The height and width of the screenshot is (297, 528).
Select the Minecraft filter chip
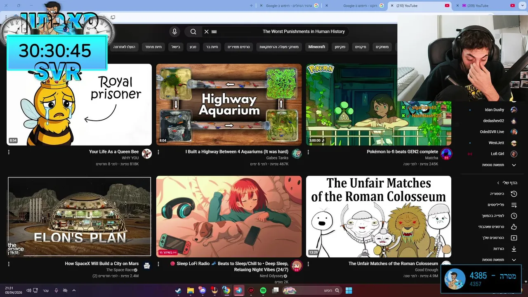click(x=317, y=47)
